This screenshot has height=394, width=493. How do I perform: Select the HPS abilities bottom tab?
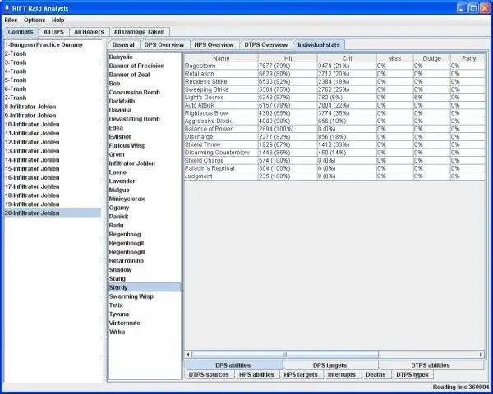pyautogui.click(x=256, y=374)
